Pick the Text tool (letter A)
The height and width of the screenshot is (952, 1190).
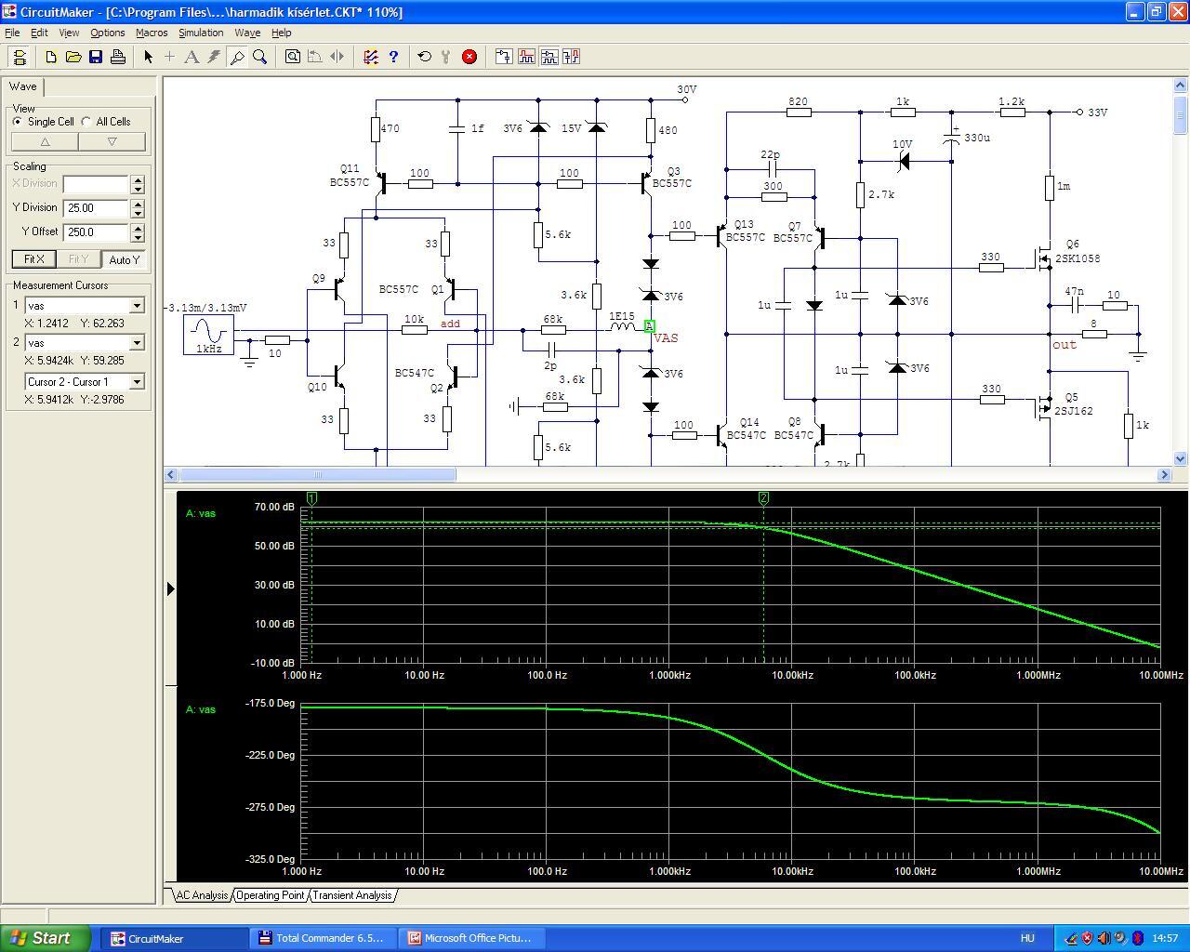coord(192,57)
